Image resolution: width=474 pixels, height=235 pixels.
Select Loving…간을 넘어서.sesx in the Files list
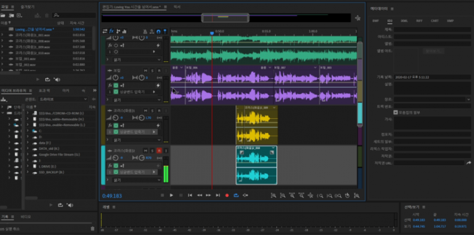34,29
